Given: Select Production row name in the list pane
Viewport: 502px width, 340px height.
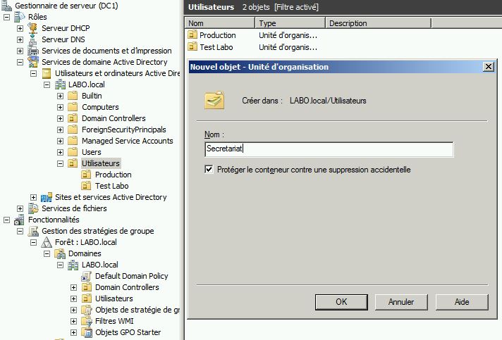Looking at the screenshot, I should (x=217, y=35).
